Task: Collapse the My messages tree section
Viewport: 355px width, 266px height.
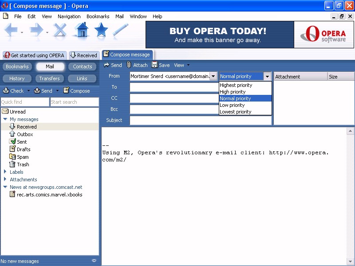Action: [x=5, y=119]
